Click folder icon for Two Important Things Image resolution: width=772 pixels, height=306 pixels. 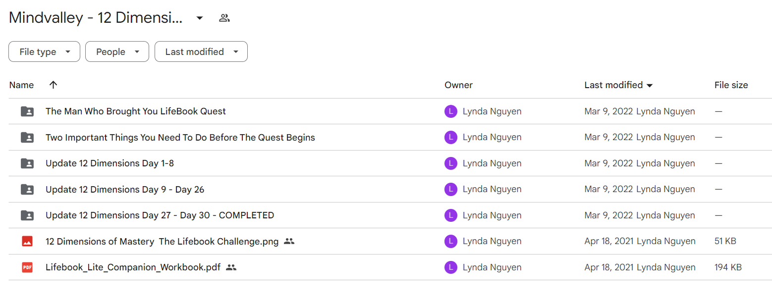pyautogui.click(x=27, y=137)
